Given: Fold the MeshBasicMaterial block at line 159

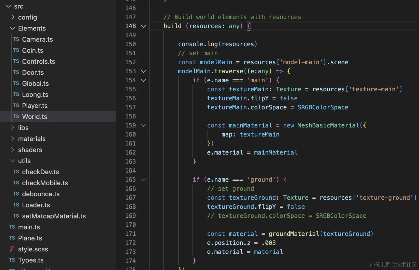Looking at the screenshot, I should tap(143, 125).
